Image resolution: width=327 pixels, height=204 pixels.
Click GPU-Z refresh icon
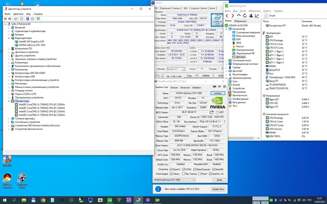coord(219,86)
